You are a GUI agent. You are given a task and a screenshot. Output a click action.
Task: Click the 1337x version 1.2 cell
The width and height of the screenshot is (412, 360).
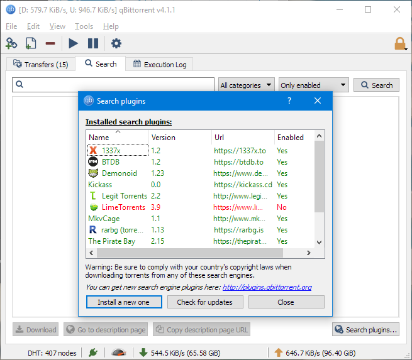tap(155, 151)
